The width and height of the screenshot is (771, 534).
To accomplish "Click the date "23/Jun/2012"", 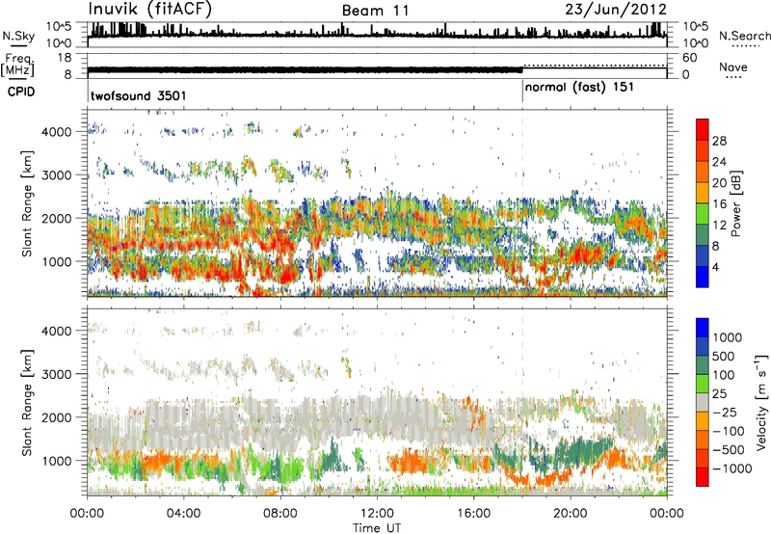I will coord(616,10).
